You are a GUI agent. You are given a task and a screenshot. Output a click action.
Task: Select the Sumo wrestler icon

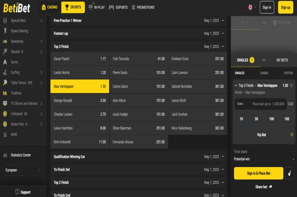pos(5,62)
